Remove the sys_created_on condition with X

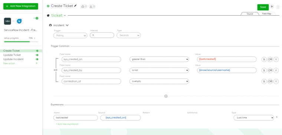click(276, 59)
